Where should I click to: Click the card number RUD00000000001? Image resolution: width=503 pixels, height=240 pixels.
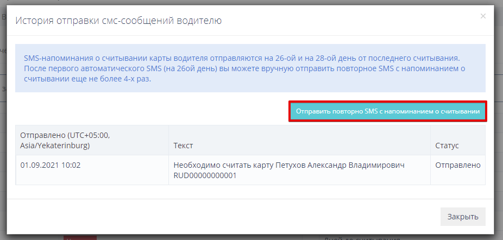[x=205, y=175]
